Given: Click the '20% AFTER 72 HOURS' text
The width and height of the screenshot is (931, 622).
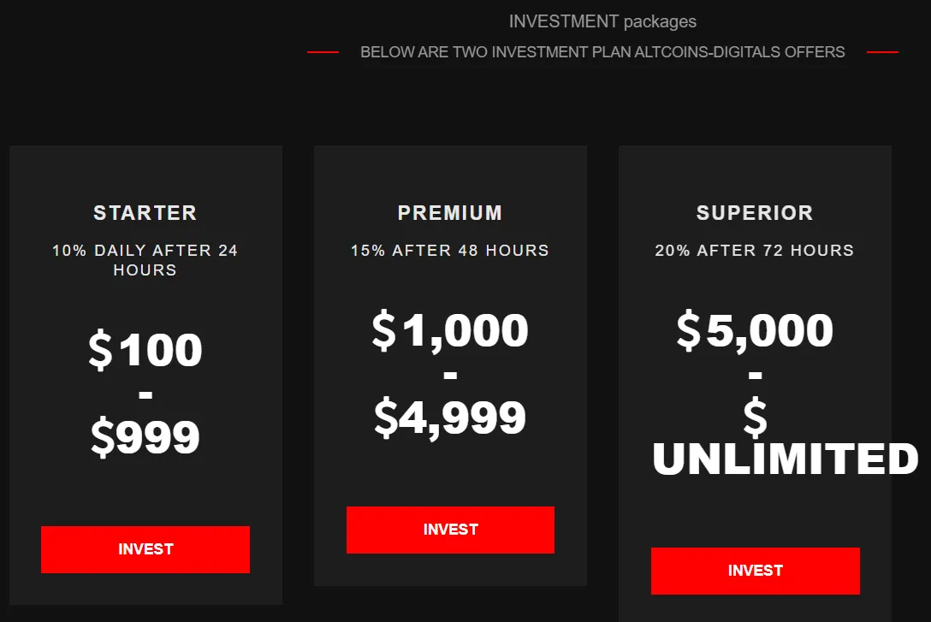Looking at the screenshot, I should click(755, 251).
